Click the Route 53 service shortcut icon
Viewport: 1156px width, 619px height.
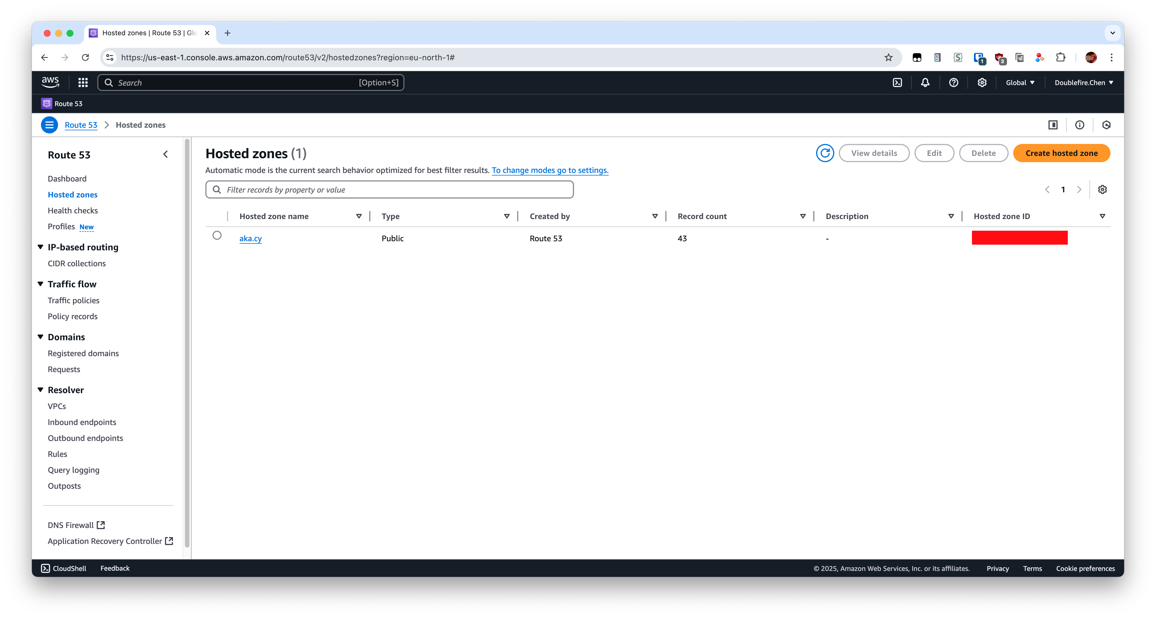pyautogui.click(x=47, y=104)
